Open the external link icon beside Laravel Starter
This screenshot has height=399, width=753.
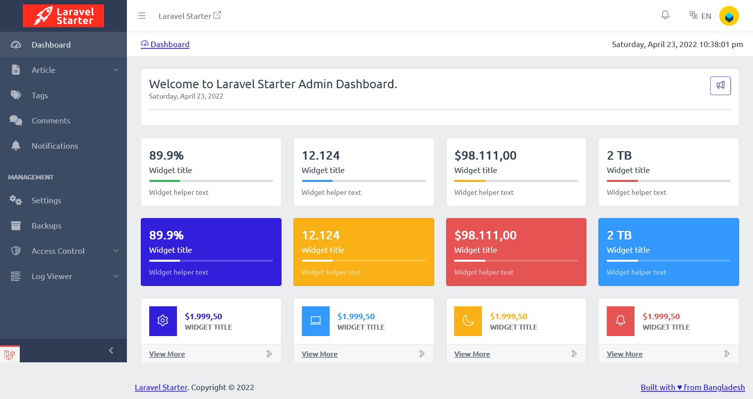pyautogui.click(x=217, y=15)
